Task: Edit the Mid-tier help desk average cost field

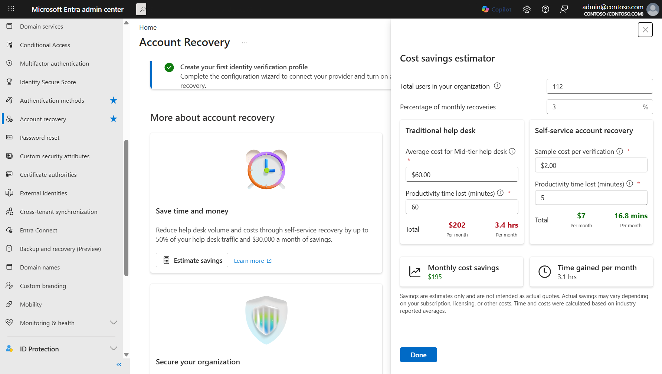Action: click(x=462, y=175)
